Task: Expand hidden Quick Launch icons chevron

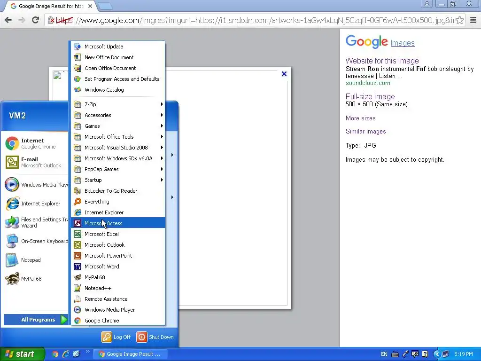Action: (87, 352)
